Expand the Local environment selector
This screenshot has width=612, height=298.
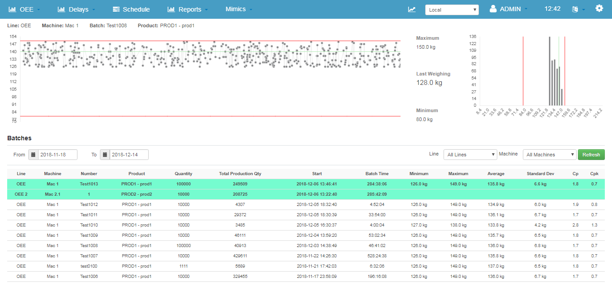click(x=452, y=9)
